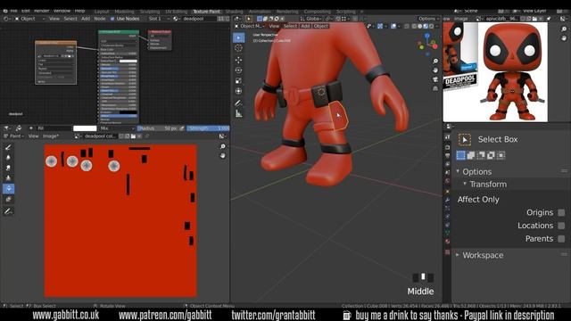Switch to material preview viewport shading
The image size is (571, 321).
coord(426,26)
